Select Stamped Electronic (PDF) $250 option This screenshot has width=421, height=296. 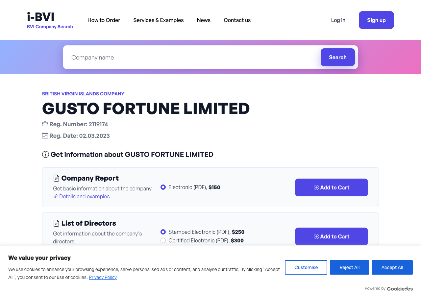pyautogui.click(x=163, y=232)
